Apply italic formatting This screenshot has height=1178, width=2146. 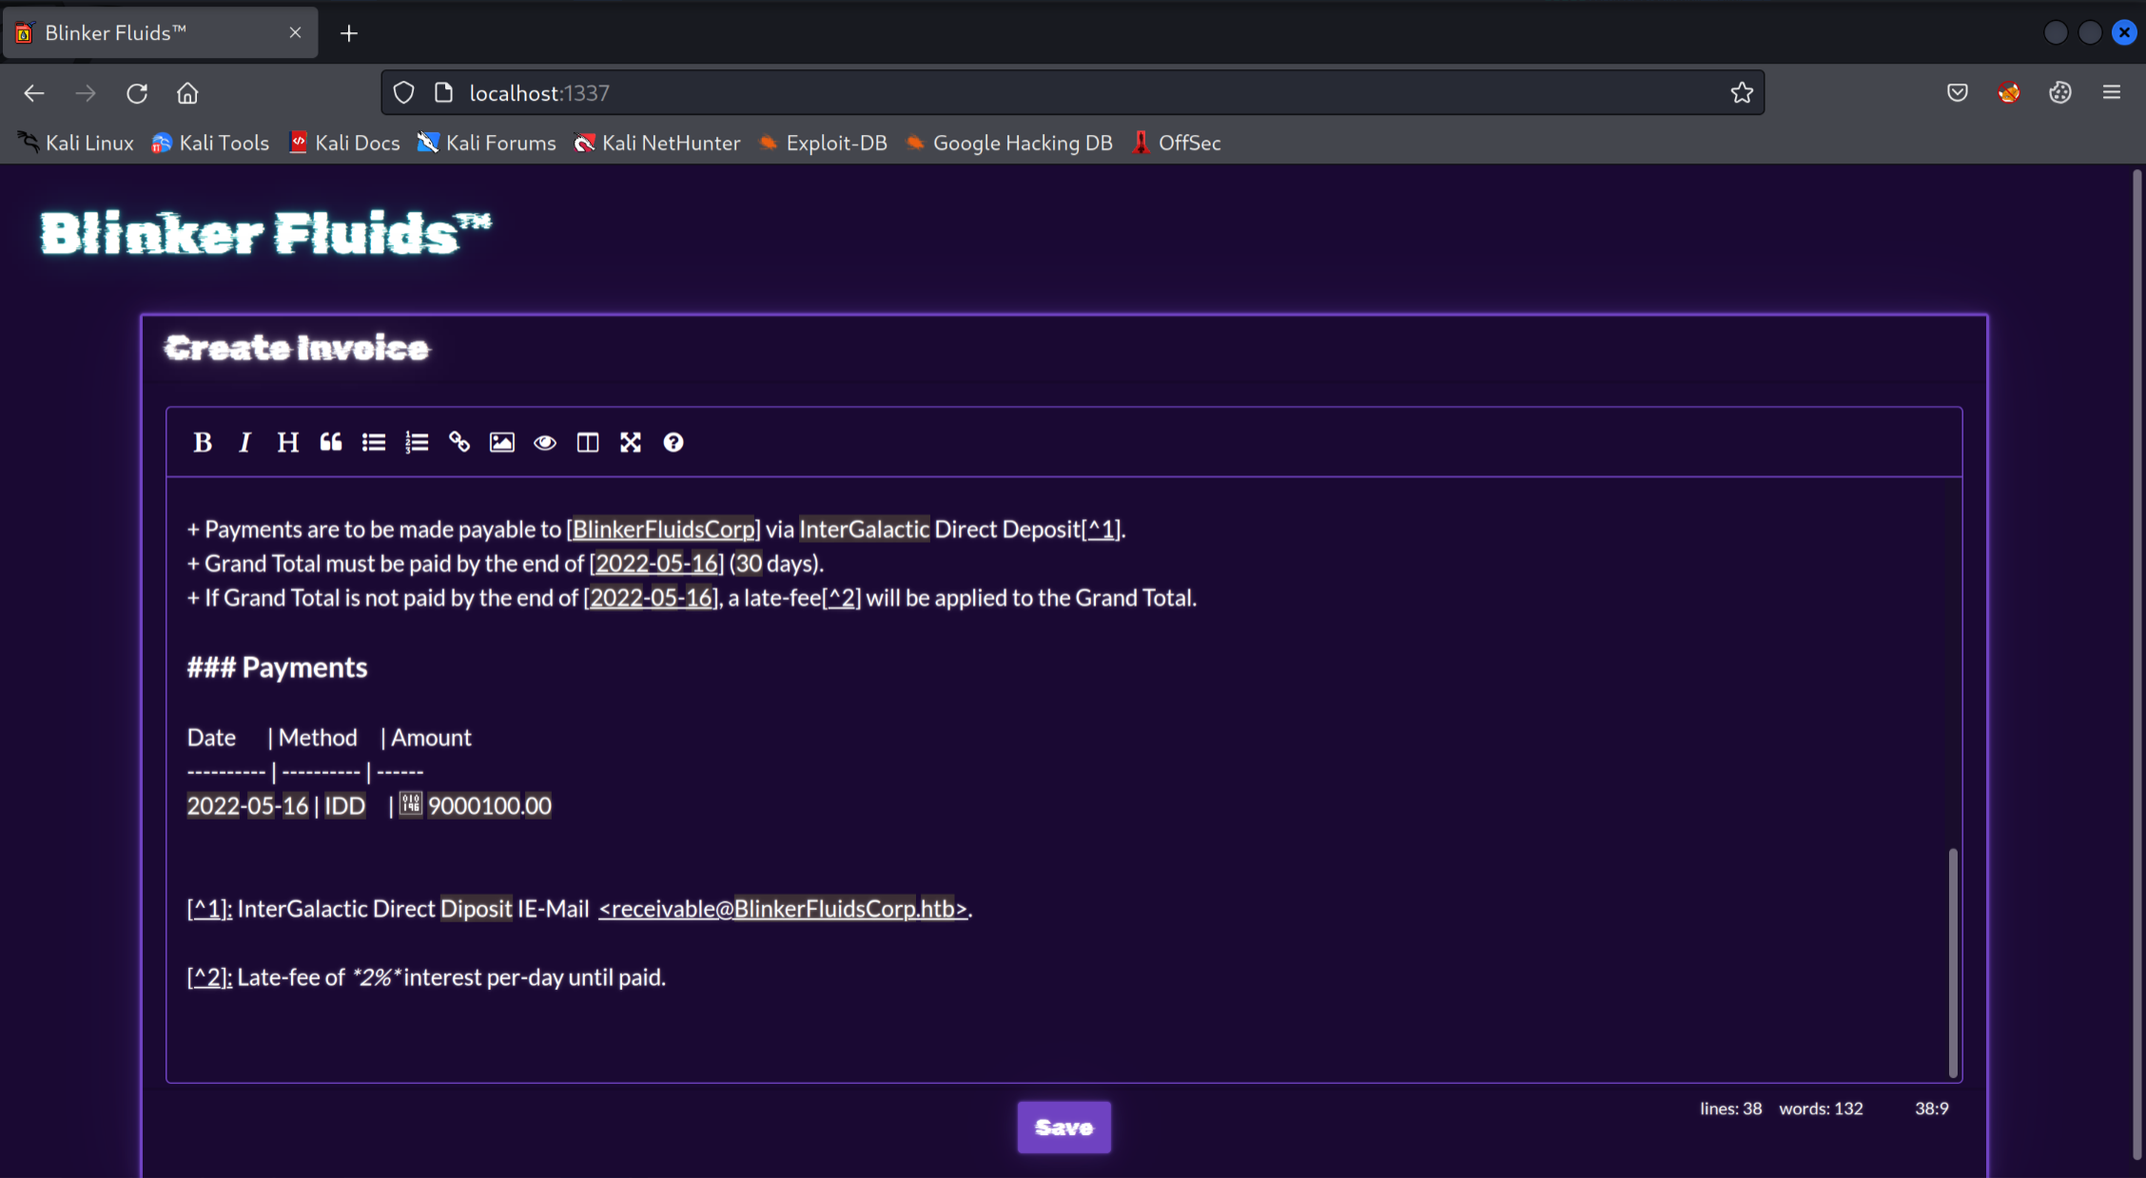[244, 441]
